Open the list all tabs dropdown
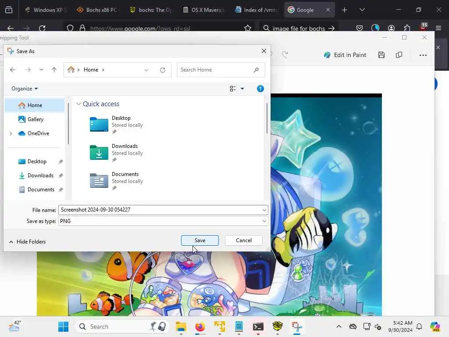The height and width of the screenshot is (337, 449). click(362, 10)
